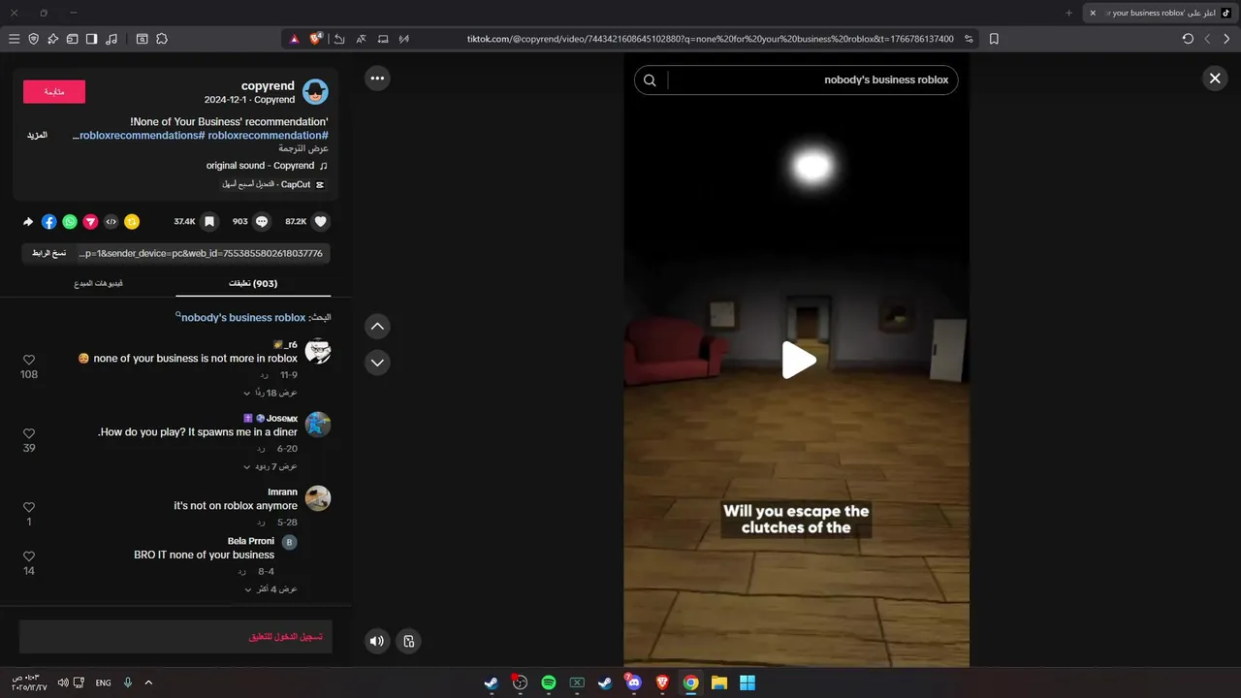Open the Brave VPN shield toolbar icon
1241x698 pixels.
pyautogui.click(x=33, y=39)
